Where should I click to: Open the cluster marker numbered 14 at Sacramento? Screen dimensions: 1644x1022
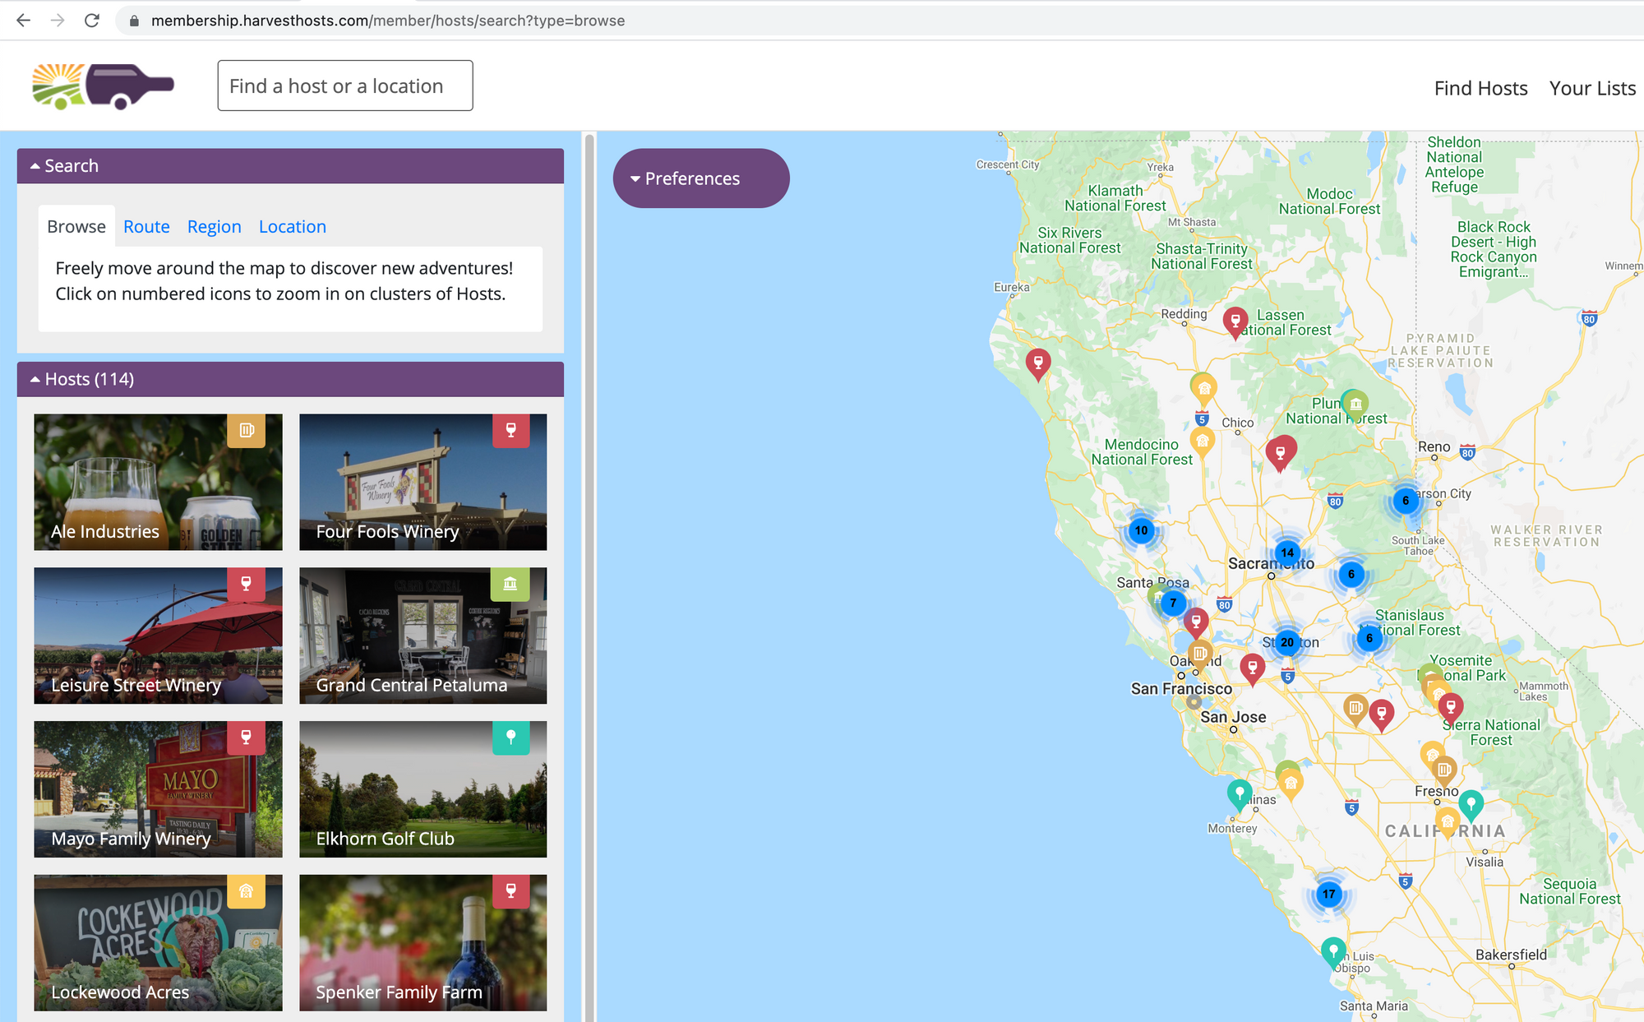(1287, 553)
